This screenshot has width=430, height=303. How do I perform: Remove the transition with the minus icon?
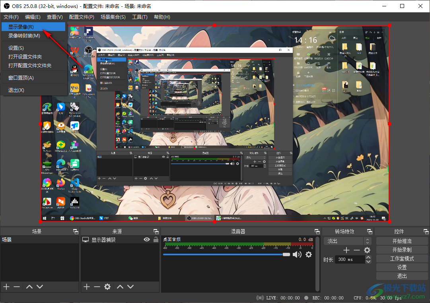coord(356,250)
